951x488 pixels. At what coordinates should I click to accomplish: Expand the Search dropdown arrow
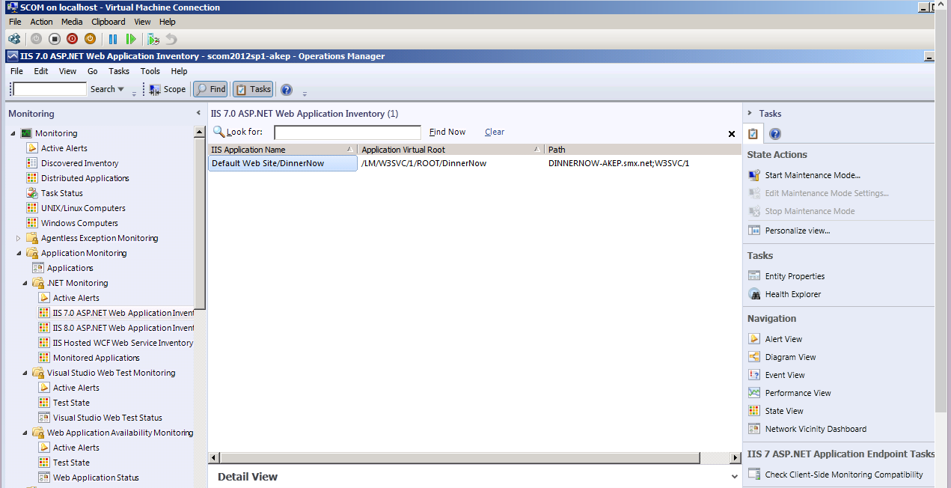point(120,89)
